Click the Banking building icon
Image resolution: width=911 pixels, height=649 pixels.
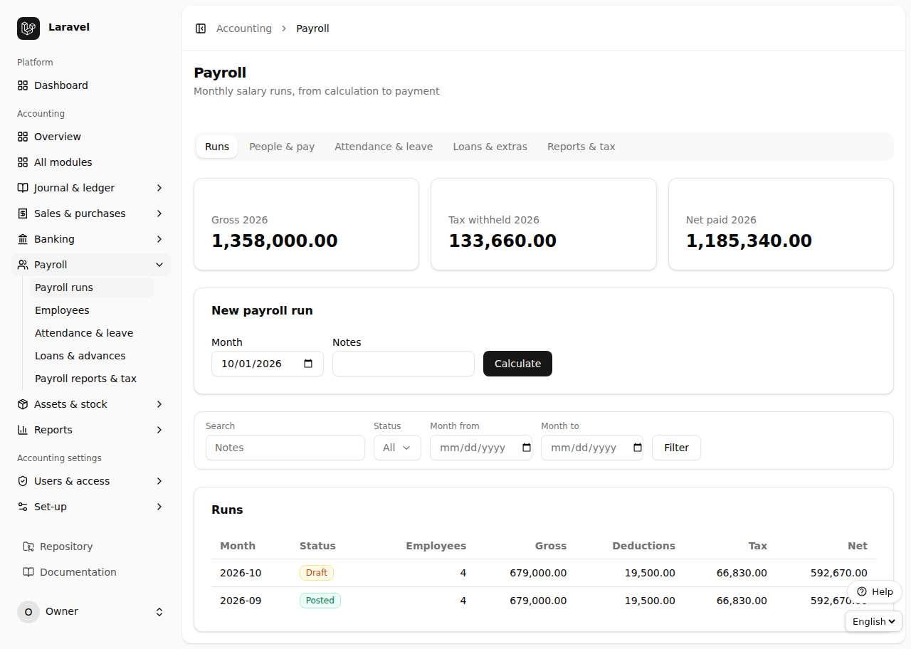pyautogui.click(x=23, y=239)
